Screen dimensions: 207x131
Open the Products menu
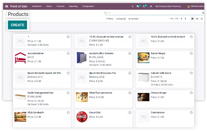pos(61,6)
